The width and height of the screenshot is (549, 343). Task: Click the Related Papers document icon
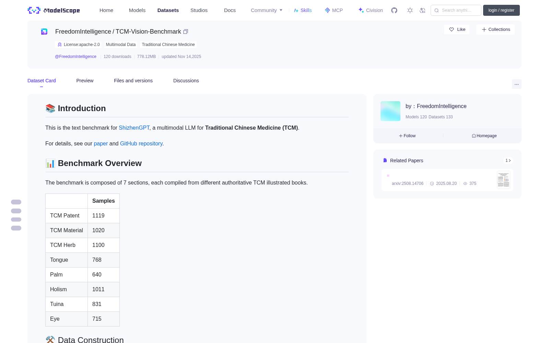point(385,160)
